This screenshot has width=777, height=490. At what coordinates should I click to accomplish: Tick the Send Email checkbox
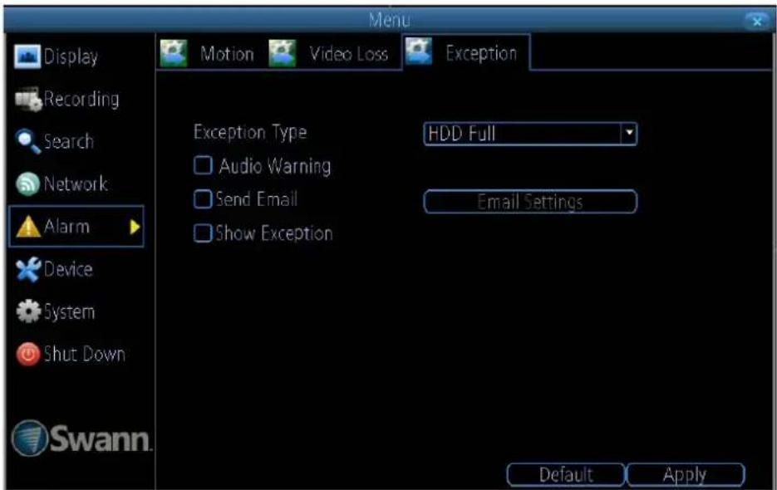click(x=203, y=199)
